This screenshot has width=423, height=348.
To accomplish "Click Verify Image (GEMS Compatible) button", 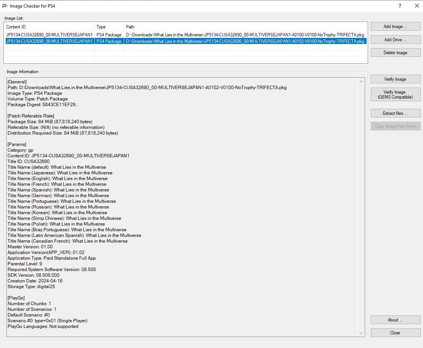I will coord(395,94).
